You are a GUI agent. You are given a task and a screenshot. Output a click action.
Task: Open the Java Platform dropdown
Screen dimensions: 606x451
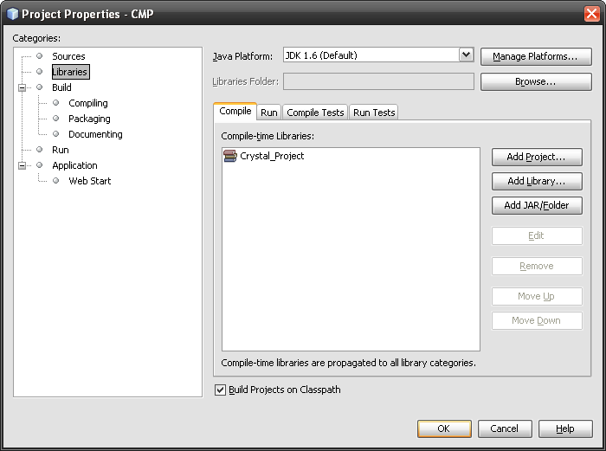[466, 55]
